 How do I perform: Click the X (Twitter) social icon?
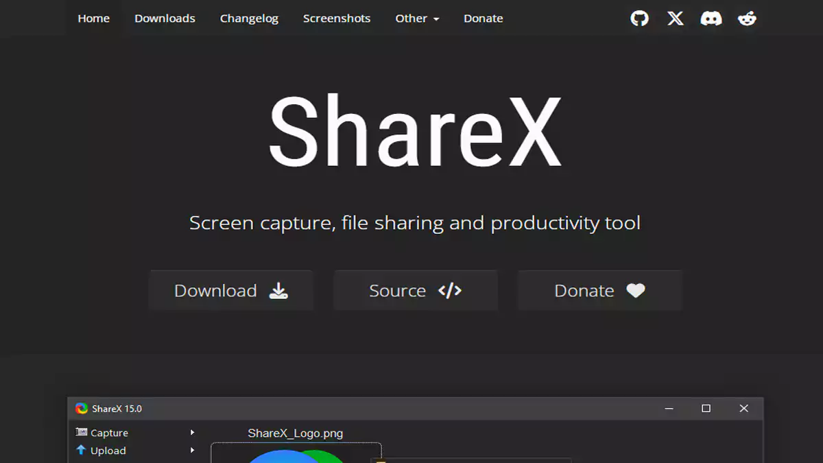[675, 19]
